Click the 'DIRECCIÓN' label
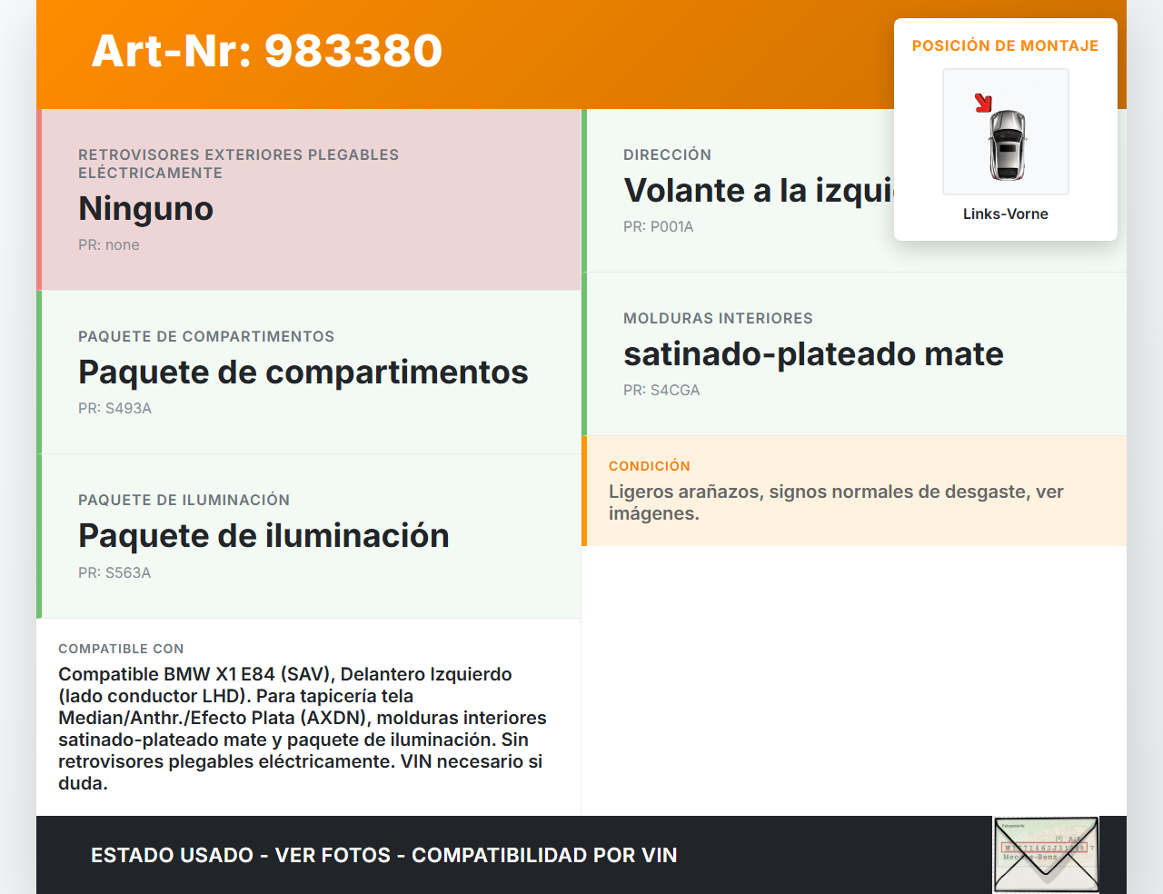Screen dimensions: 1163x894 click(668, 154)
